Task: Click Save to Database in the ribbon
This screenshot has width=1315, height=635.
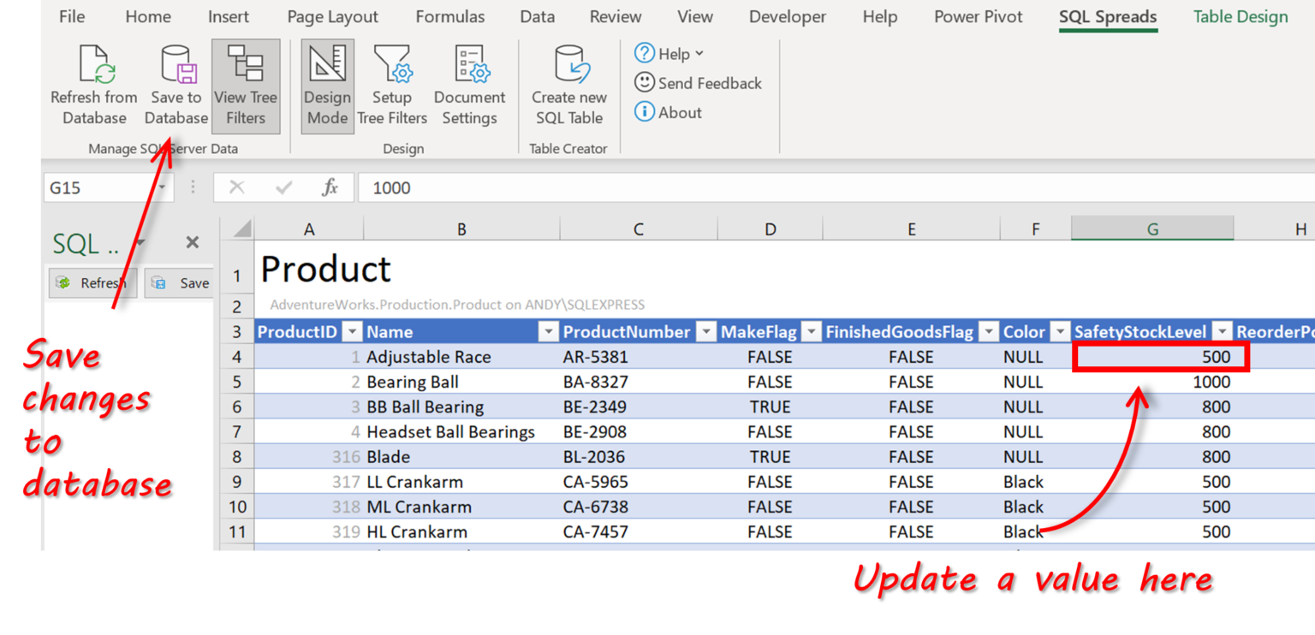Action: (176, 83)
